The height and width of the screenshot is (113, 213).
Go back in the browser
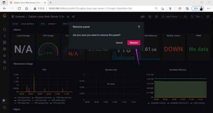[5, 8]
